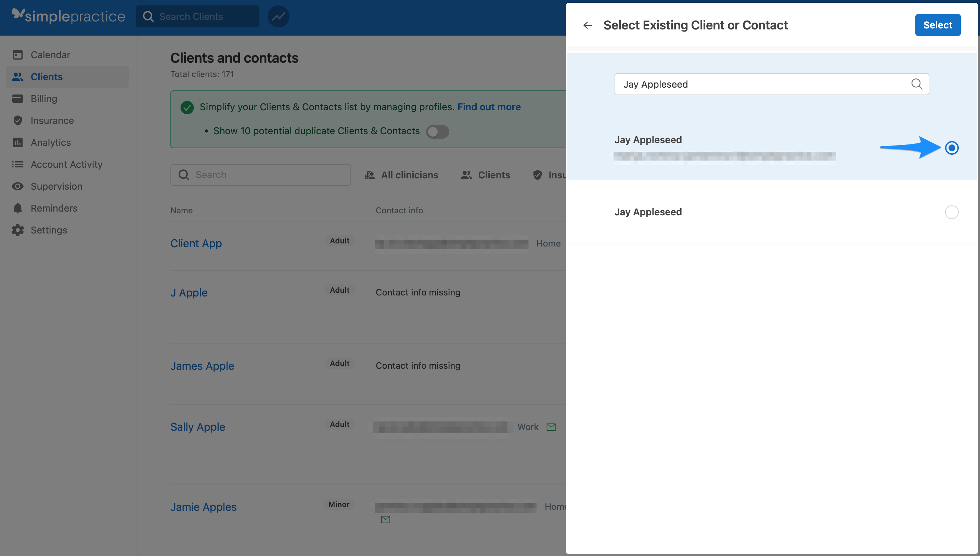Open the All clinicians filter
This screenshot has height=556, width=980.
pyautogui.click(x=401, y=175)
